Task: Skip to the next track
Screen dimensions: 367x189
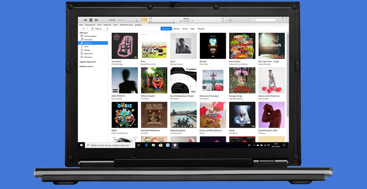Action: coord(96,20)
